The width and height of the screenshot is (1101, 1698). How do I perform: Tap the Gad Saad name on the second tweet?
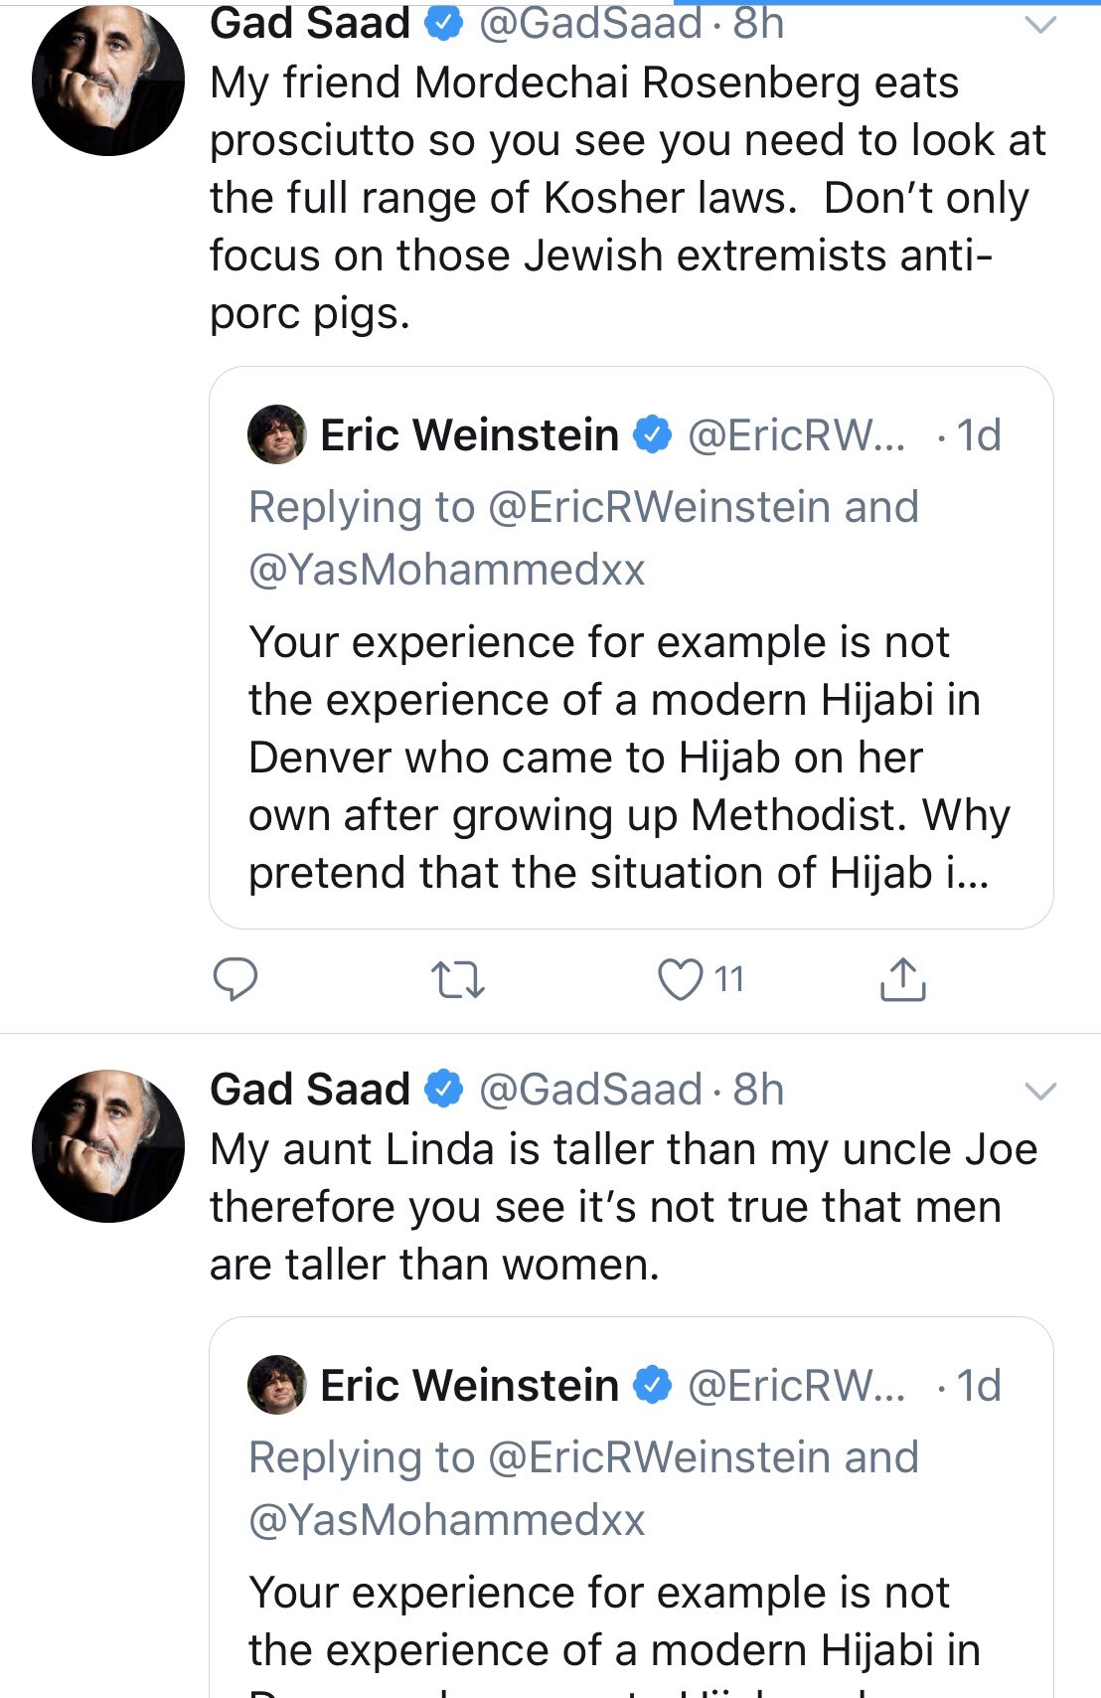point(309,1090)
